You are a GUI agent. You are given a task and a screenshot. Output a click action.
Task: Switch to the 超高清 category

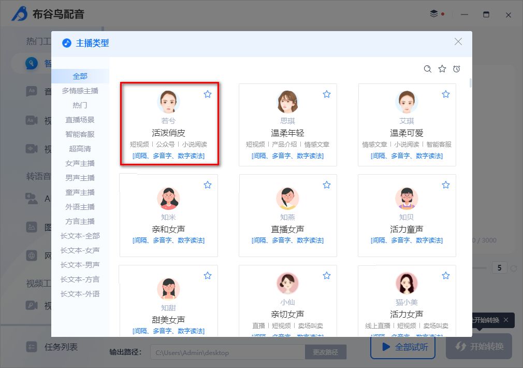click(80, 149)
